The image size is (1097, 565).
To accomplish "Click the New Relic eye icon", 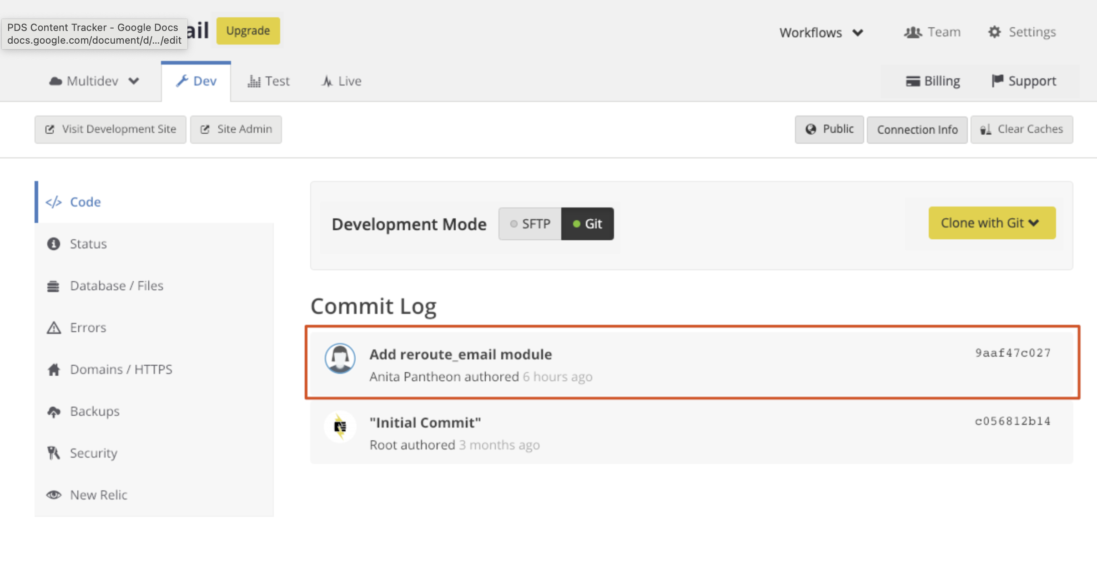I will 53,495.
